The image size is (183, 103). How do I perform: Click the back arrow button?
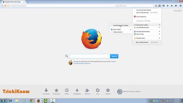point(2,6)
